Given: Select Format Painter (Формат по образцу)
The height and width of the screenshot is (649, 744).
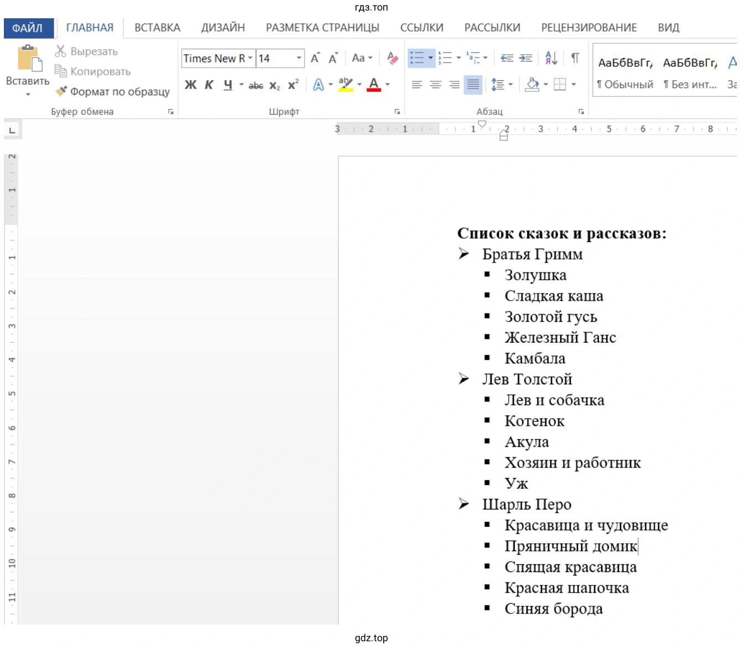Looking at the screenshot, I should (112, 91).
